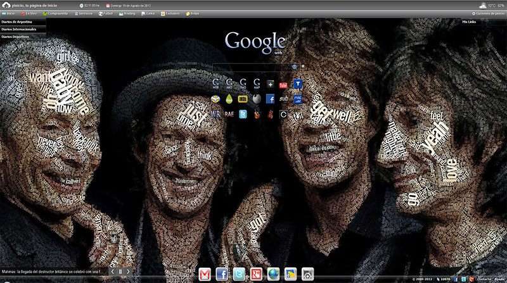
Task: Open Gmail from the bottom dock
Action: [205, 274]
